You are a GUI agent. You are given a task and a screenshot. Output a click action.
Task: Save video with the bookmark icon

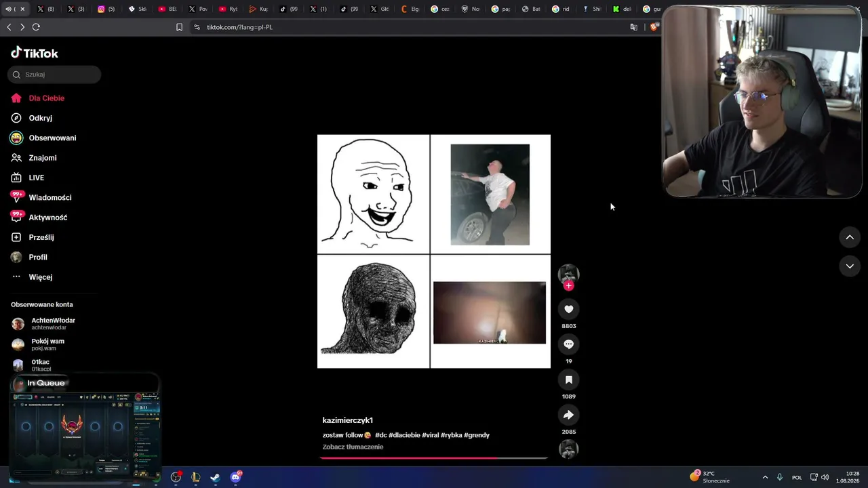(568, 380)
